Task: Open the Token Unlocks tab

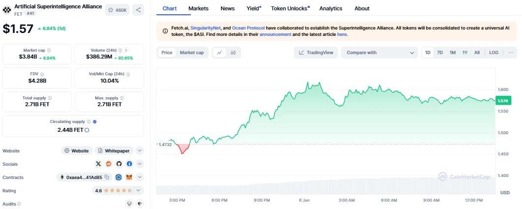Action: pos(290,8)
